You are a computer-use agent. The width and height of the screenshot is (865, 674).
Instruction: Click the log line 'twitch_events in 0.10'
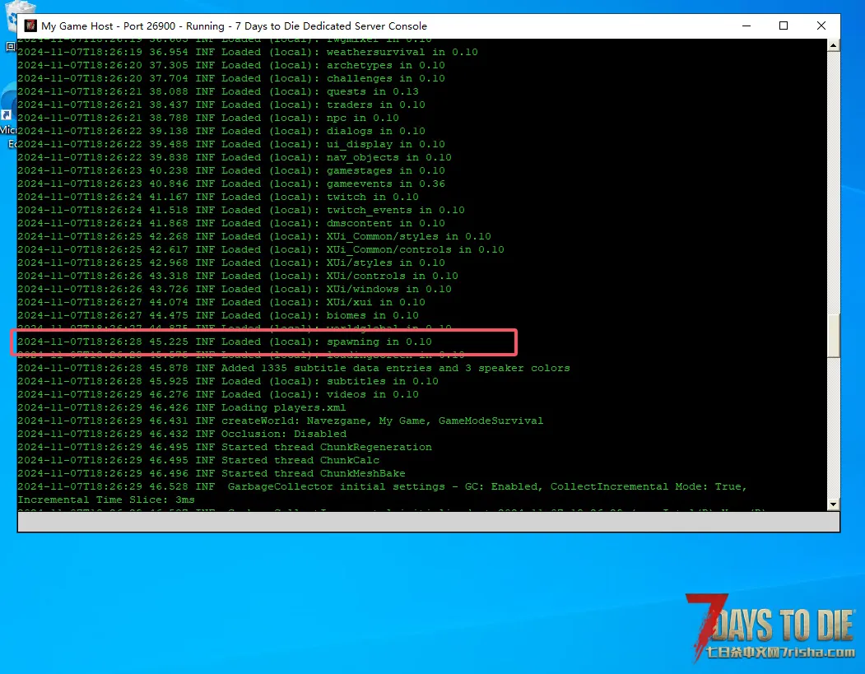[x=240, y=210]
